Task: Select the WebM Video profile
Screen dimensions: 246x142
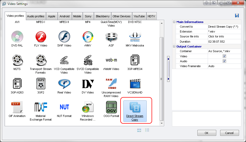Action: (111, 60)
